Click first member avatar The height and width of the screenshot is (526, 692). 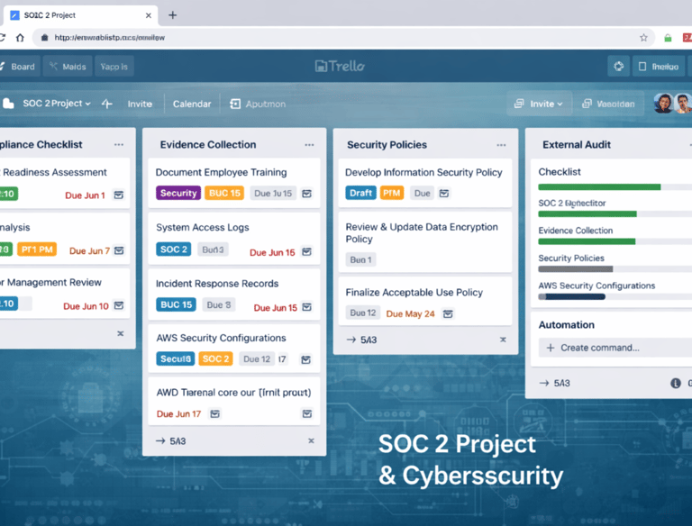tap(663, 104)
